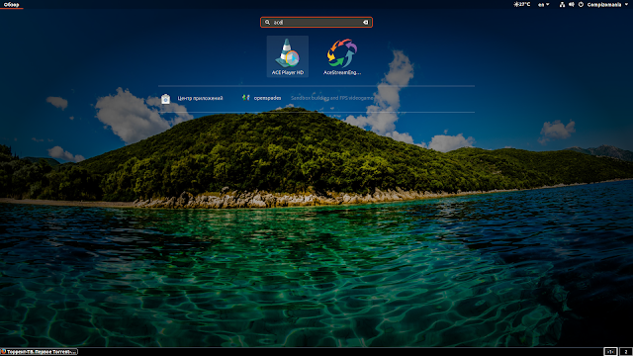Select the first workspace in the switcher

click(x=610, y=352)
